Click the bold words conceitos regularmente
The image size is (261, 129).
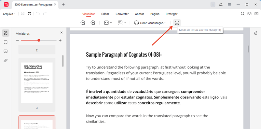pyautogui.click(x=158, y=103)
